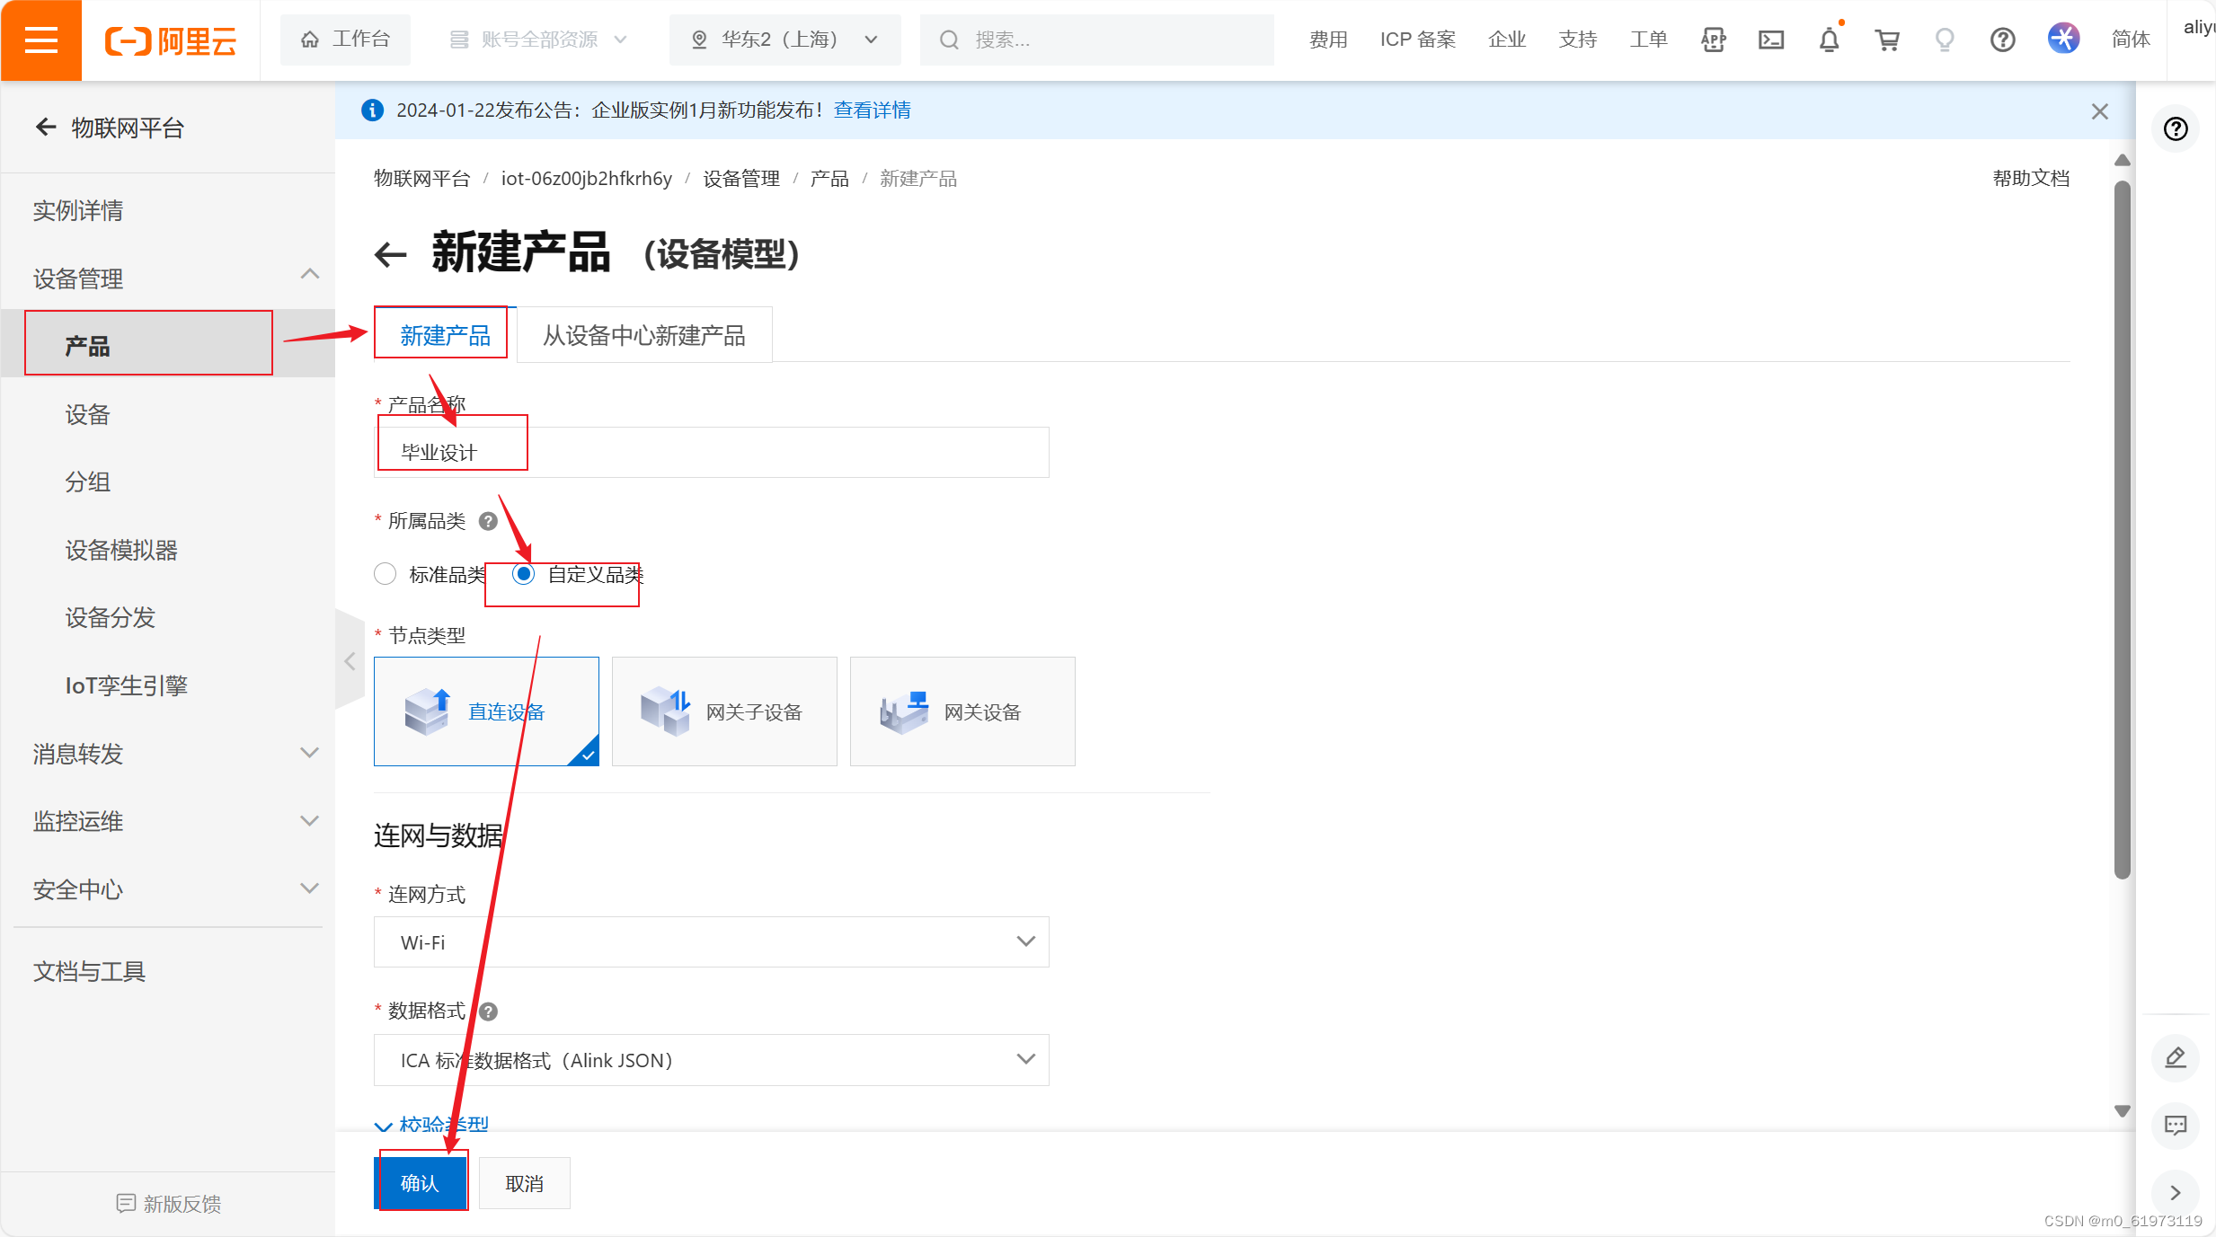Click the vertical page scrollbar
Screen dimensions: 2216x1237
click(2122, 530)
